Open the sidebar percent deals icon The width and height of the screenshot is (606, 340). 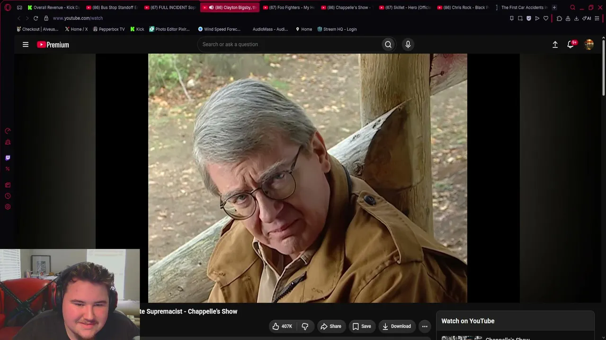coord(8,169)
